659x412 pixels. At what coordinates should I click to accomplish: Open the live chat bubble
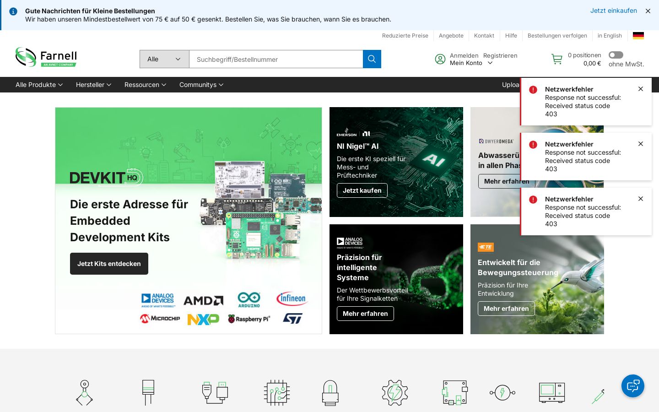633,386
